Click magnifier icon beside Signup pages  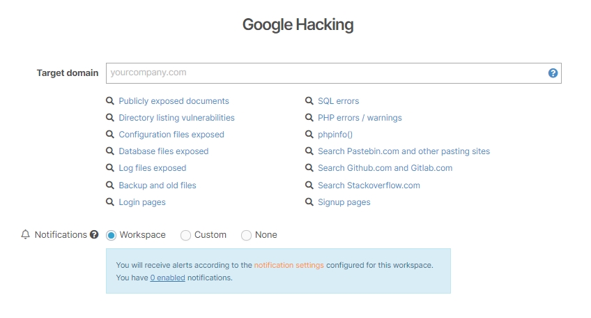(x=309, y=202)
